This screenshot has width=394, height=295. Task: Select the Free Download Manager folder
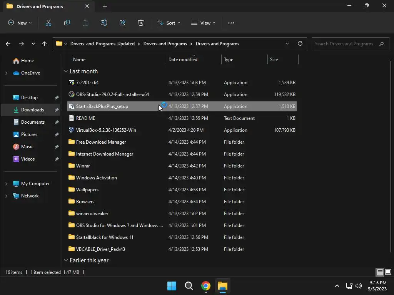pos(182,142)
